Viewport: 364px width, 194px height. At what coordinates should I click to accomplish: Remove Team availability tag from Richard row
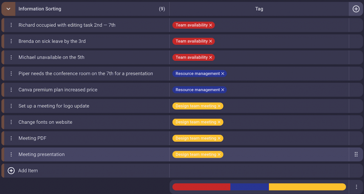[211, 25]
